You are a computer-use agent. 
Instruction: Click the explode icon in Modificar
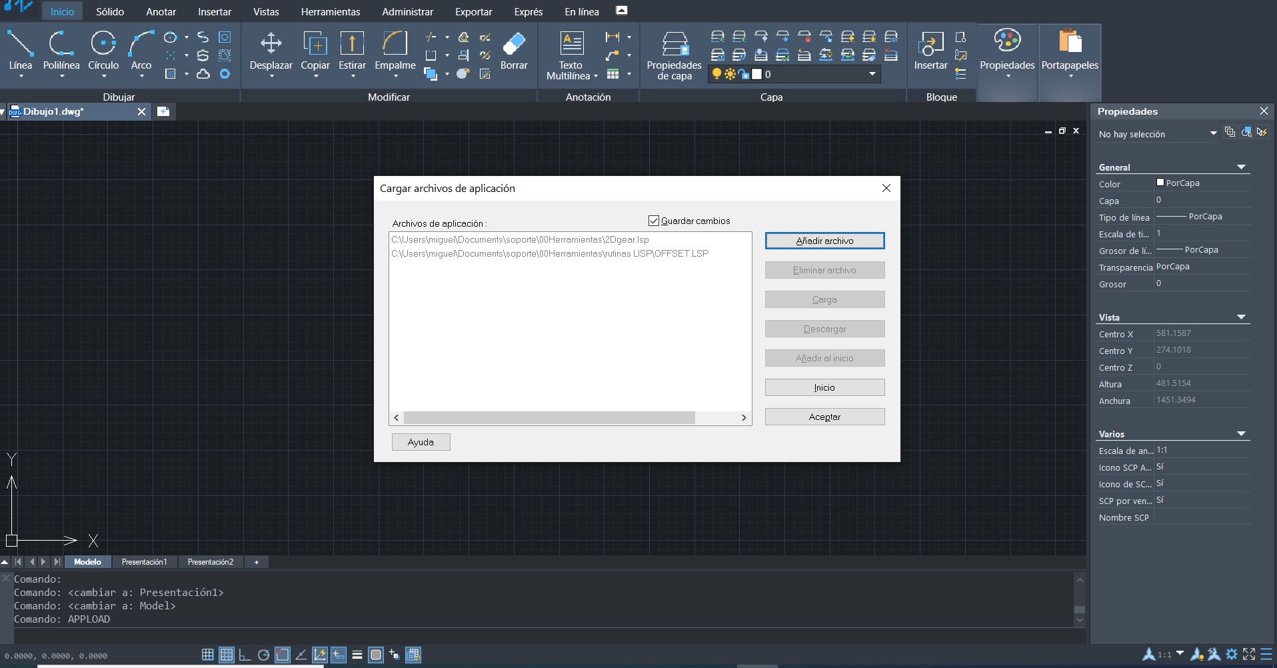click(x=463, y=74)
